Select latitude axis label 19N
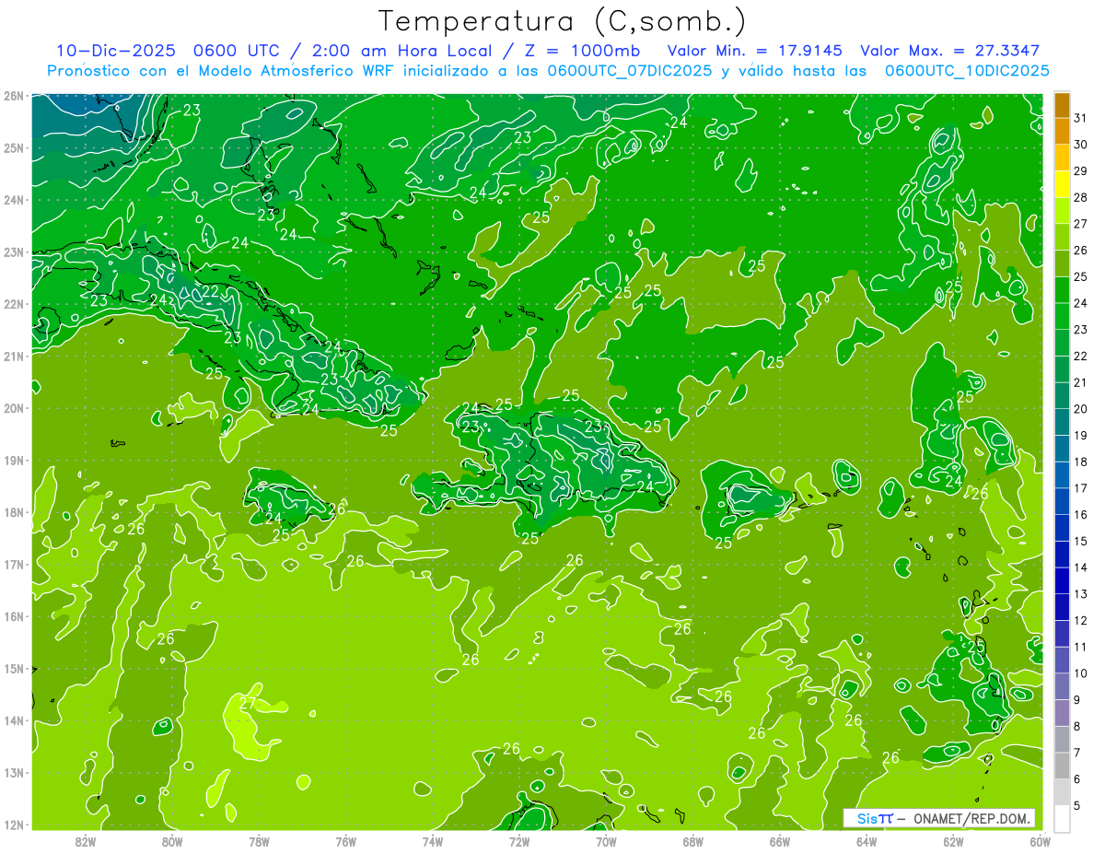 tap(13, 460)
